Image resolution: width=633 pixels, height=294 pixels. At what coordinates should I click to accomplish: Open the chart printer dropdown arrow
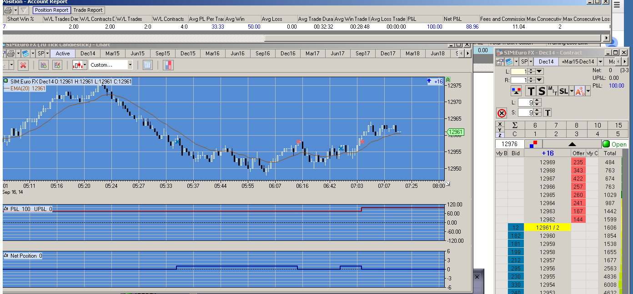(17, 54)
